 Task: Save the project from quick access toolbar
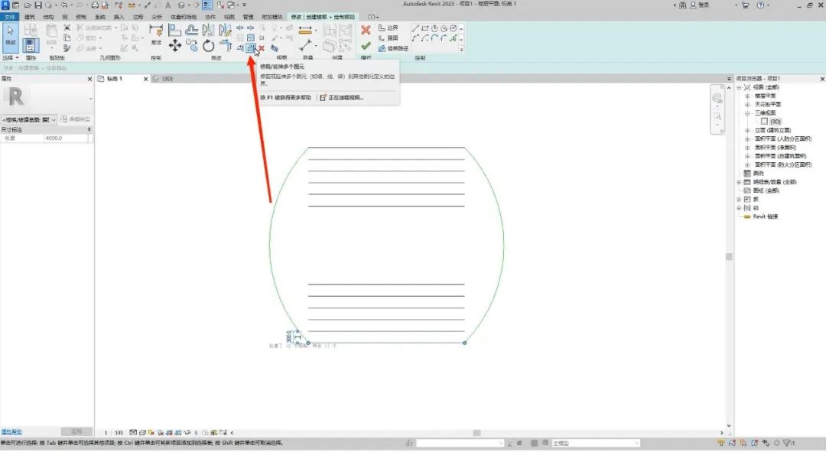click(x=38, y=5)
